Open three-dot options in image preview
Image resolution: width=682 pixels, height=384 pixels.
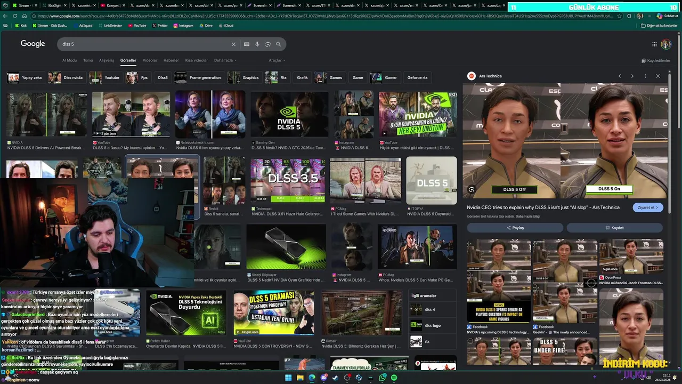click(645, 76)
